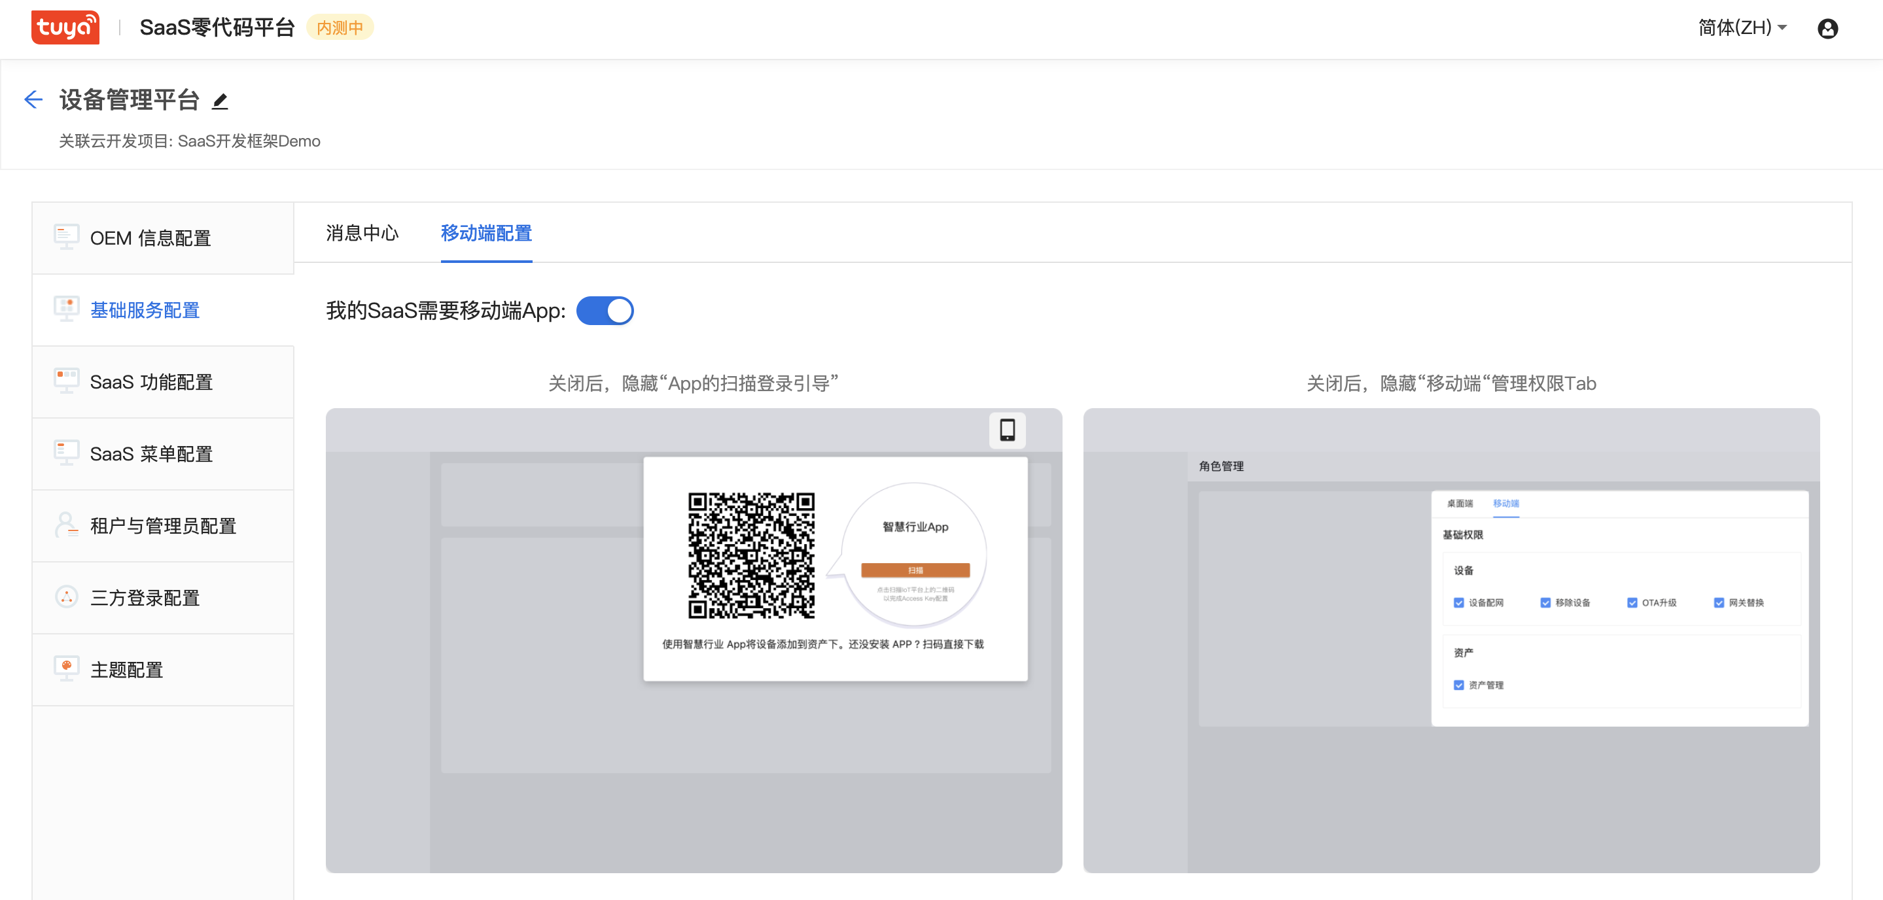
Task: Open SaaS 菜单配置 menu item
Action: coord(163,454)
